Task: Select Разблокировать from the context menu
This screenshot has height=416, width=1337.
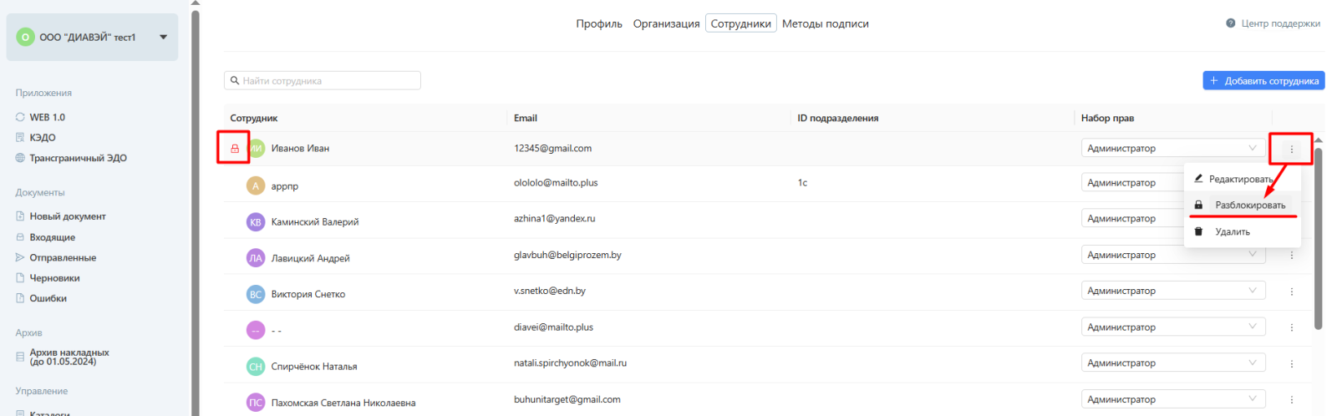Action: 1249,205
